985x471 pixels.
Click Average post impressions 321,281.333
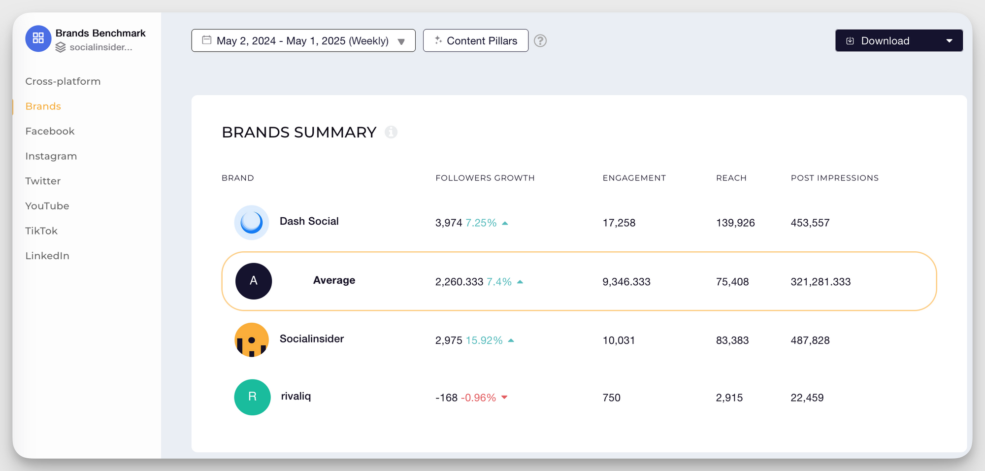[821, 282]
